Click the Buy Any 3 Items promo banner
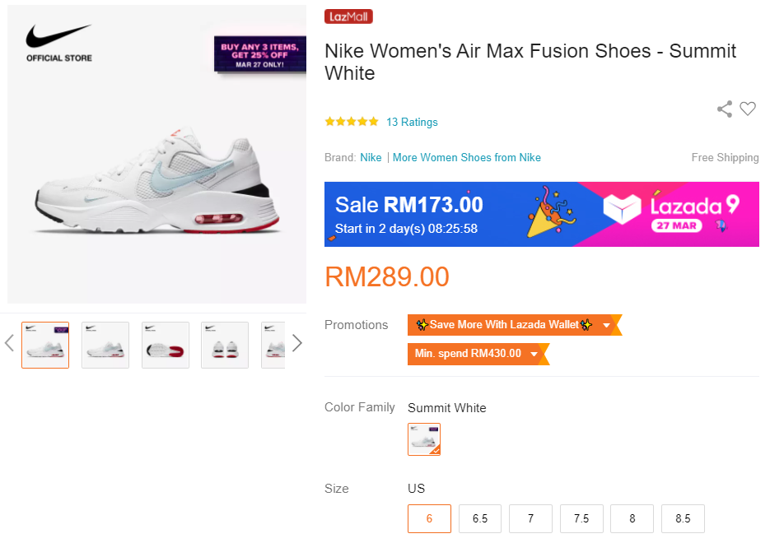The image size is (770, 543). [259, 54]
